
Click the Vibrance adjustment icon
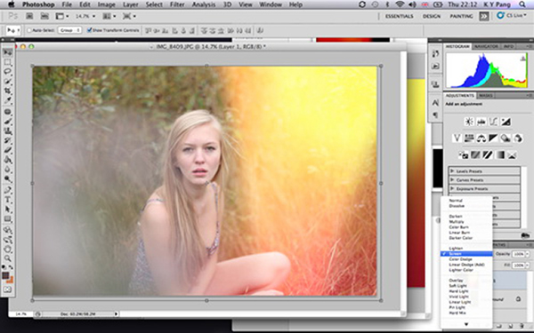click(457, 138)
